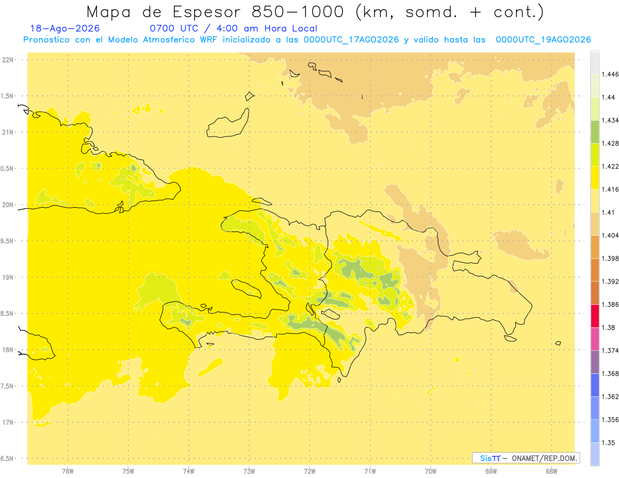Select the '17N' latitude label
Image resolution: width=619 pixels, height=478 pixels.
[9, 422]
